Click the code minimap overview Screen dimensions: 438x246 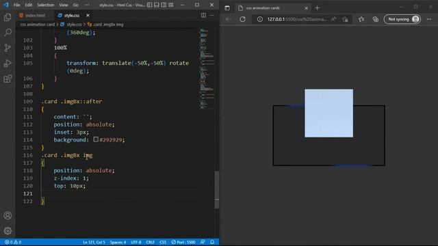(x=207, y=68)
